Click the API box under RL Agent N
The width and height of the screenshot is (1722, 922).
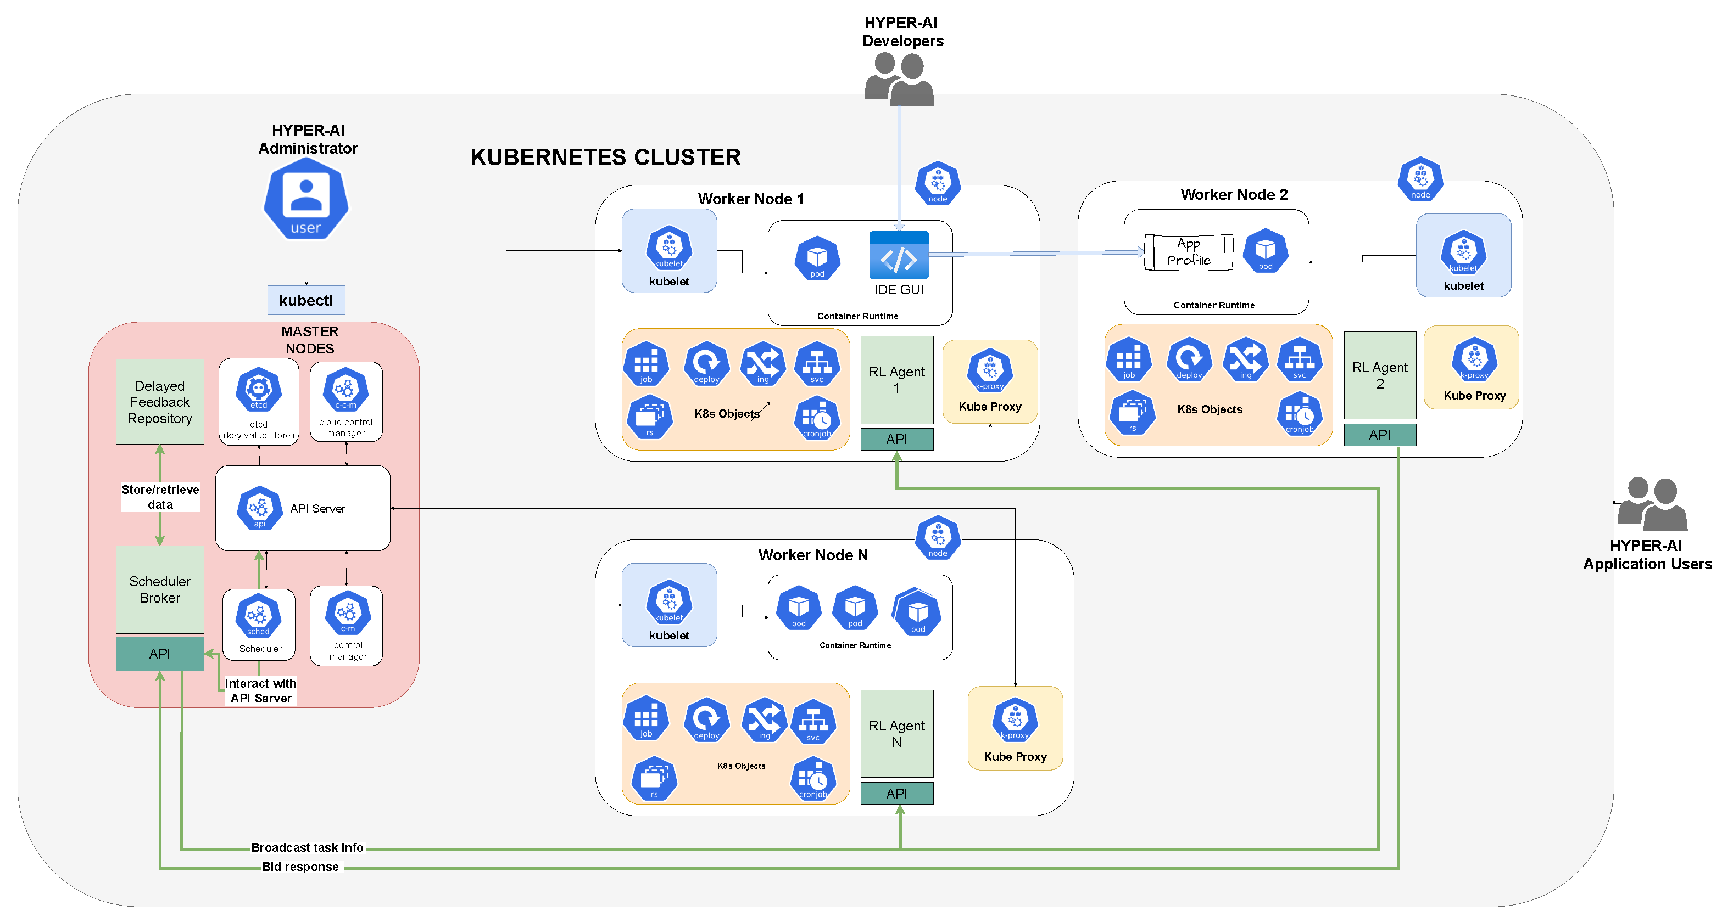tap(896, 793)
